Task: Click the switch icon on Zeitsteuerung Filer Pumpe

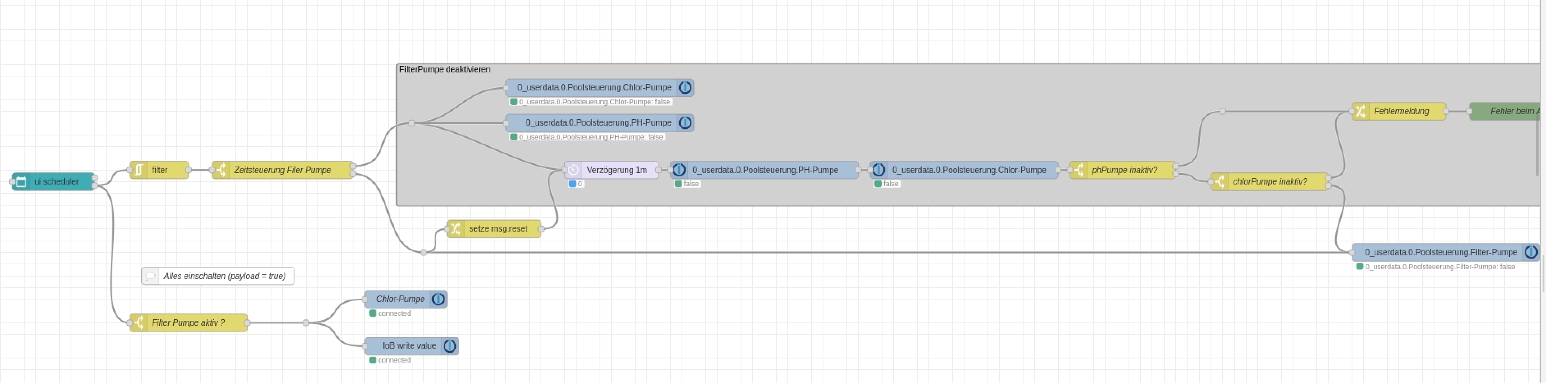Action: [x=221, y=170]
